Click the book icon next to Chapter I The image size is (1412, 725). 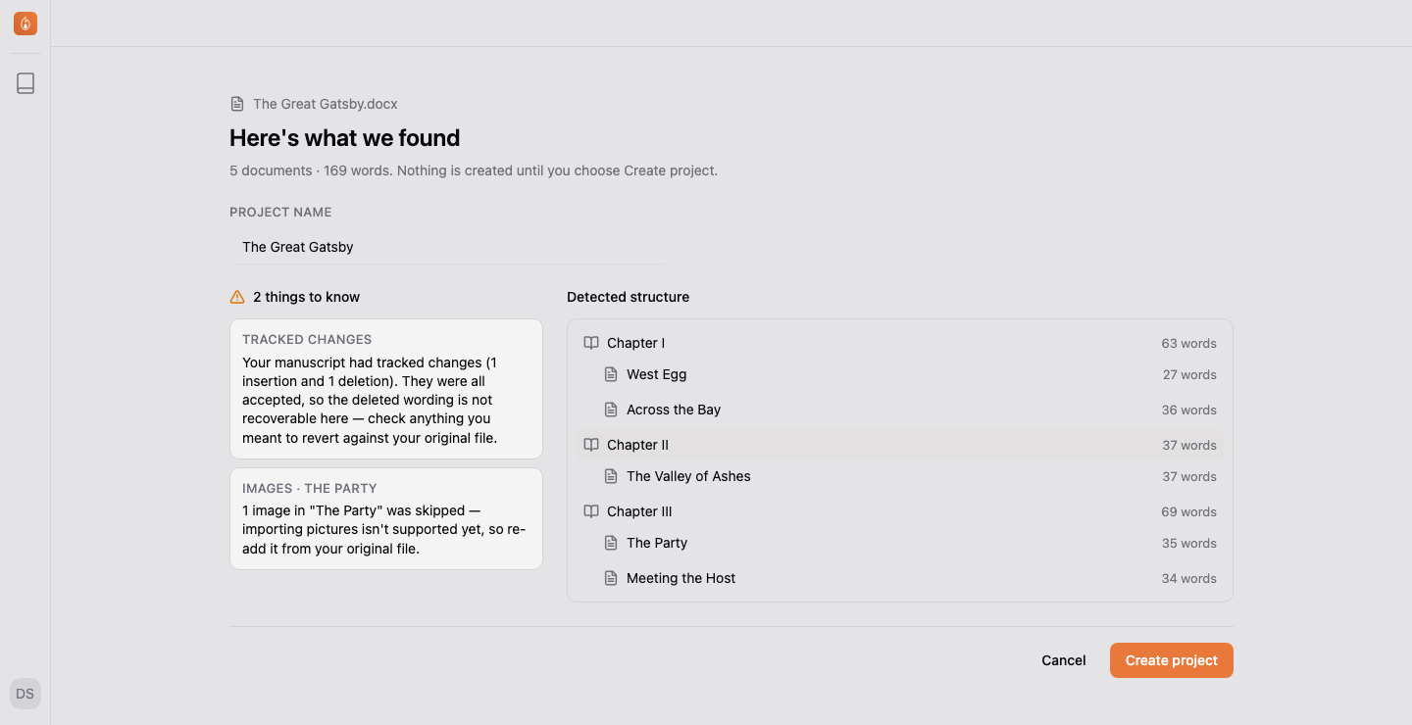coord(591,343)
